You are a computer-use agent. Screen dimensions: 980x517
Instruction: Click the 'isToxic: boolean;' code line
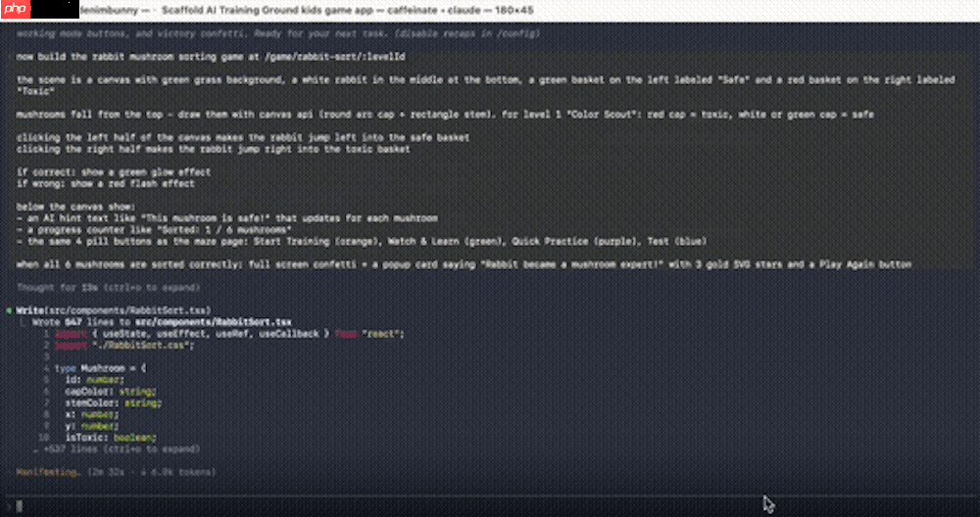[111, 438]
